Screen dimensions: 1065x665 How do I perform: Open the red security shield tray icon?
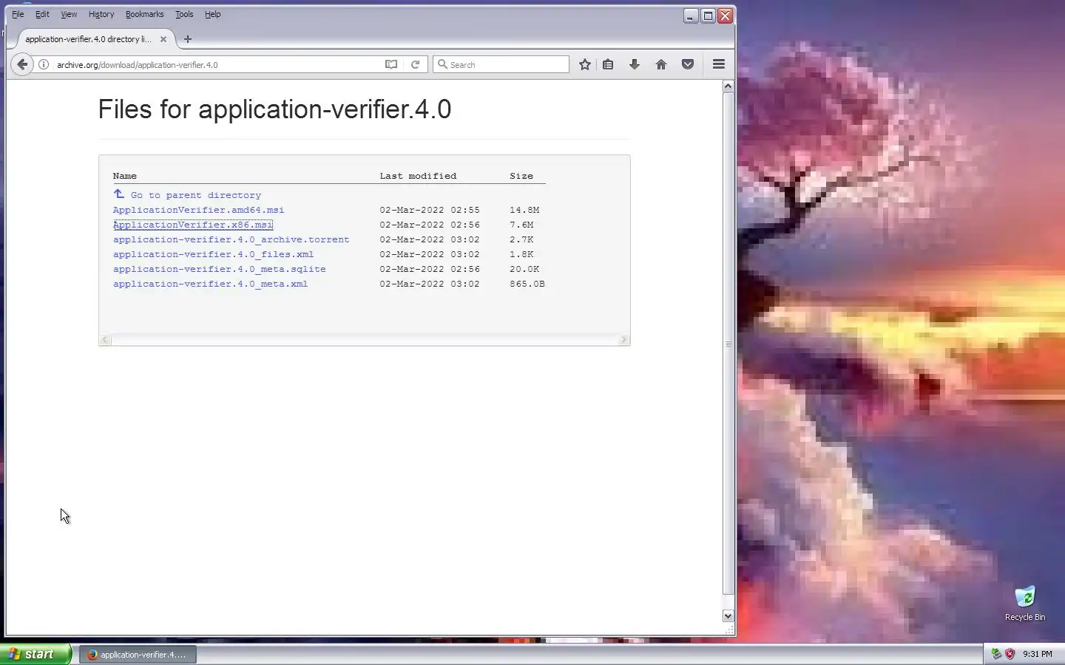coord(1010,654)
